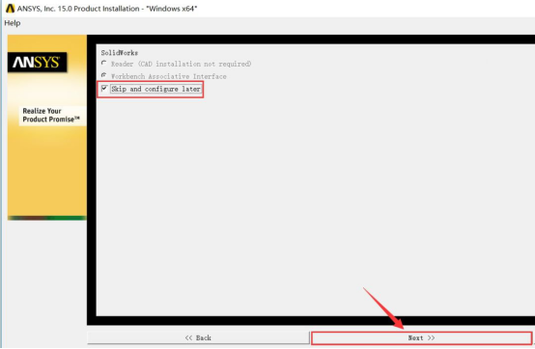Image resolution: width=535 pixels, height=349 pixels.
Task: Return to previous step with Back
Action: pyautogui.click(x=198, y=337)
